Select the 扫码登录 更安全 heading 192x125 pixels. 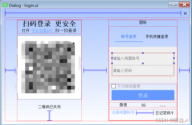point(49,24)
